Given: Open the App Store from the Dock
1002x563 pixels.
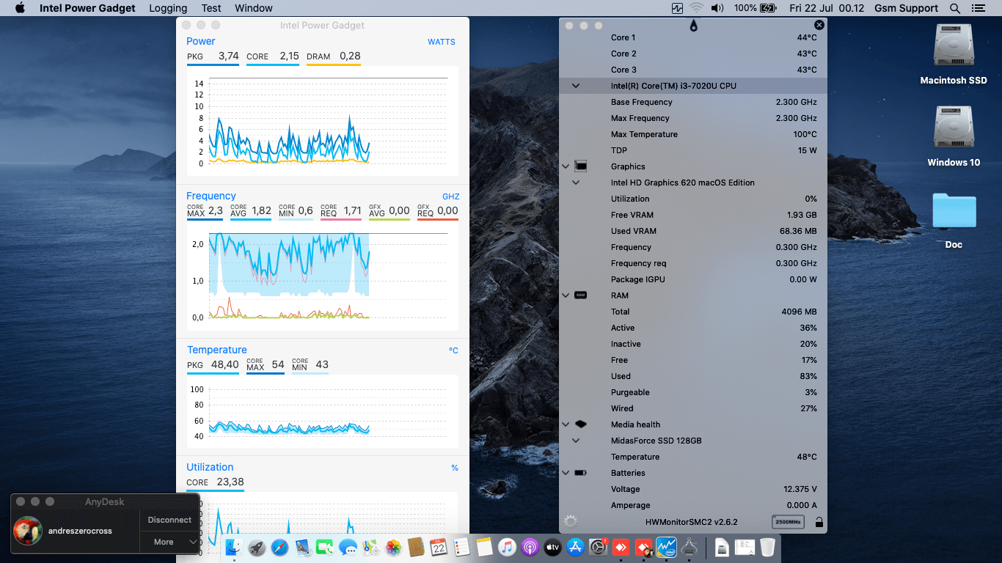Looking at the screenshot, I should point(575,547).
